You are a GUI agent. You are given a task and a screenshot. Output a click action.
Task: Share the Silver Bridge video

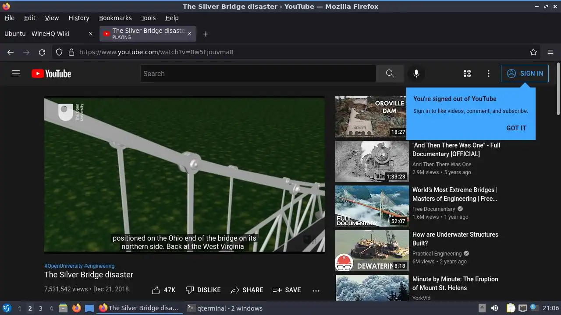(x=247, y=290)
